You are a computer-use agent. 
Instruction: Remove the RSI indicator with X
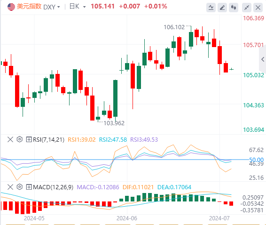pyautogui.click(x=10, y=140)
